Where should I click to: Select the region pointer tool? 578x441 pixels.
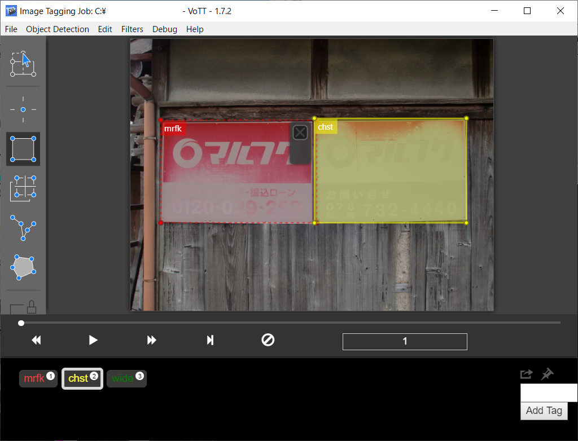(x=23, y=64)
